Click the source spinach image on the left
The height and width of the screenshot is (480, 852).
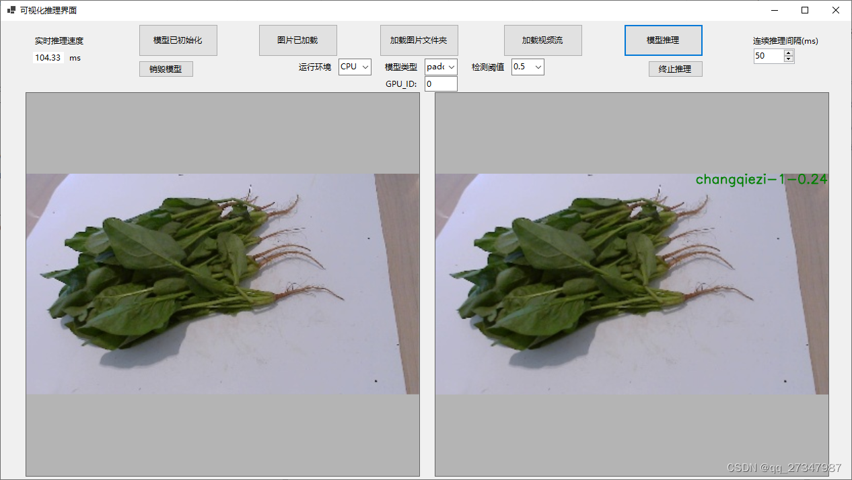pyautogui.click(x=223, y=284)
